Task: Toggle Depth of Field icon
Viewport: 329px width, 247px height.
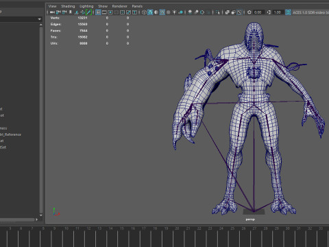Action: click(208, 12)
